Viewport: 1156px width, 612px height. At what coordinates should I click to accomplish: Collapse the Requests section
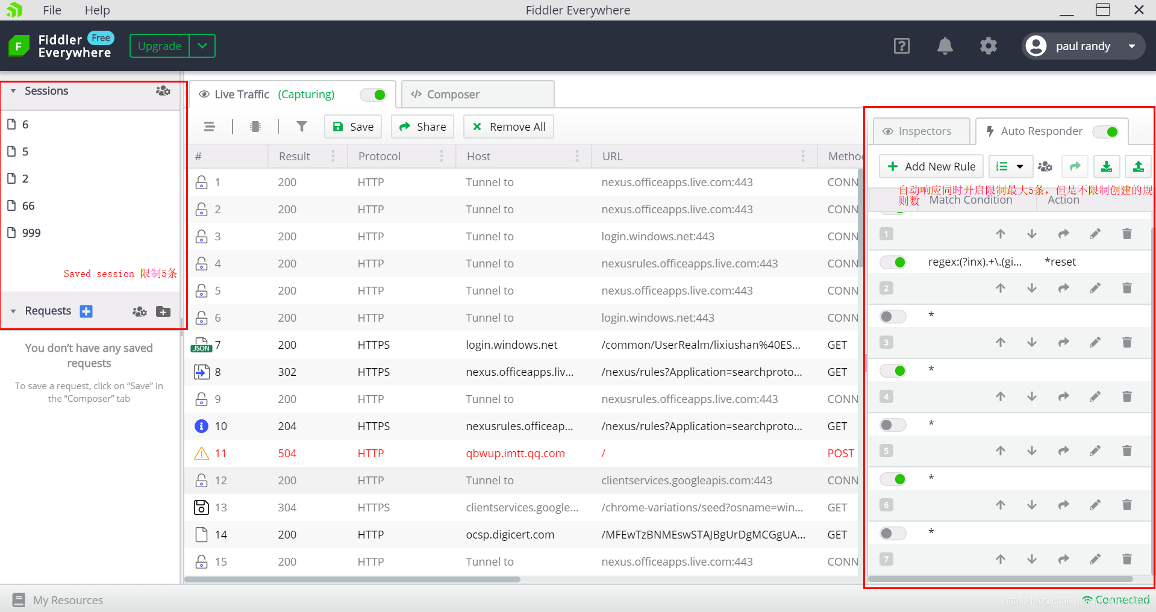pos(13,311)
